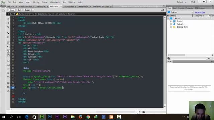The width and height of the screenshot is (214, 120).
Task: Open the Desktop site dropdown in Files panel
Action: 180,12
